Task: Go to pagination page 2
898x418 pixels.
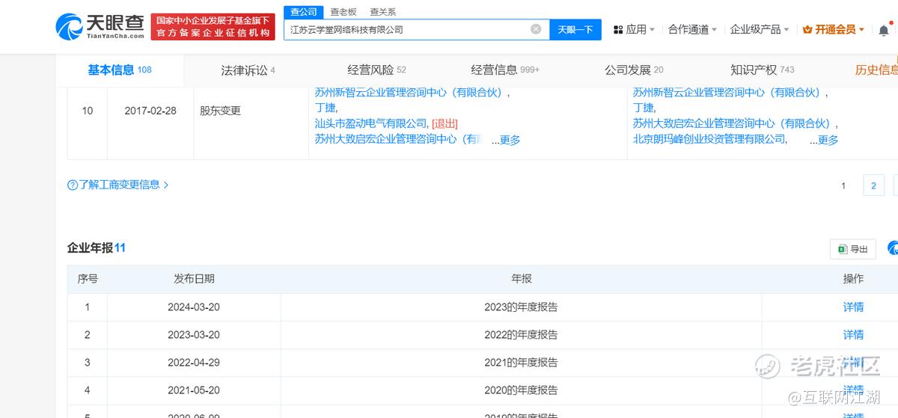Action: 873,185
